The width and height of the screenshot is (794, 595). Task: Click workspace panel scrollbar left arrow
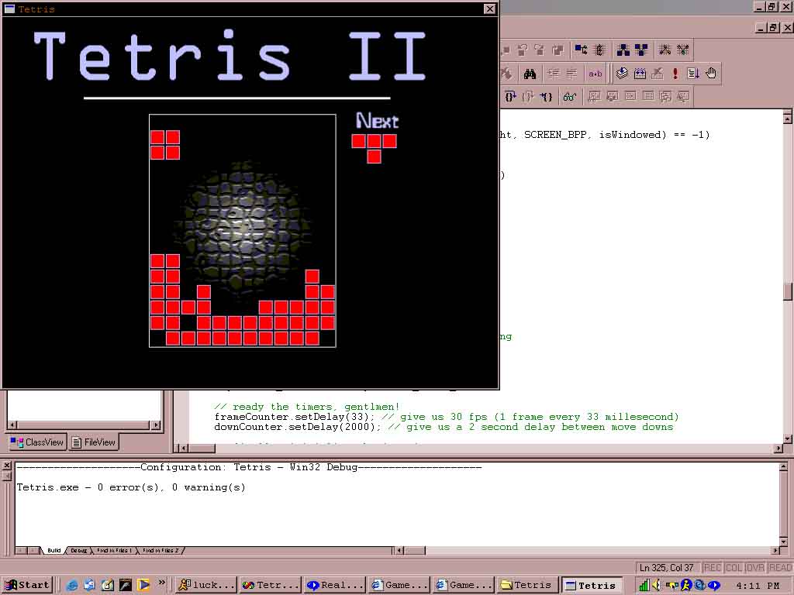click(12, 425)
